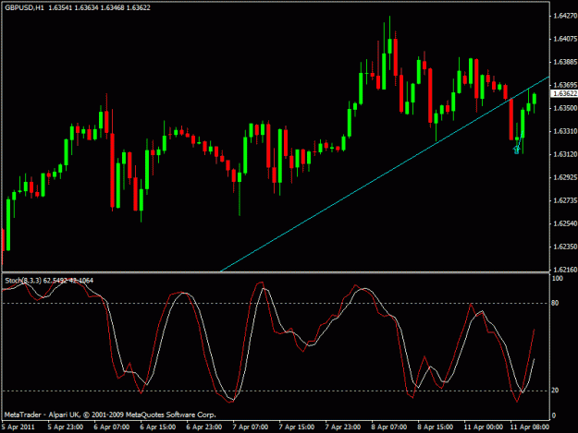This screenshot has height=433, width=578.
Task: Click the 1.62540 price axis label
Action: click(x=565, y=223)
